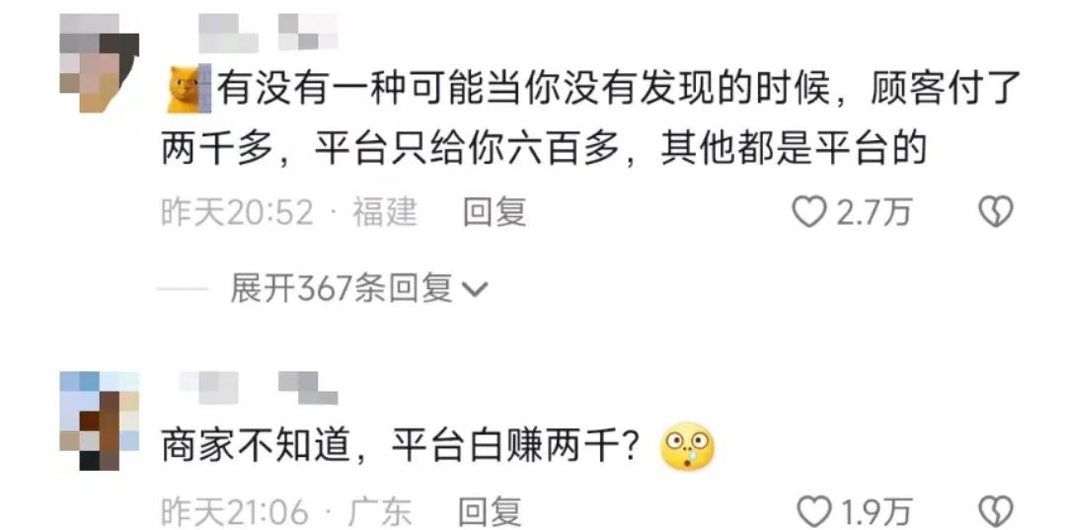Tap the cat emoji in the first comment
1066x530 pixels.
(x=188, y=89)
